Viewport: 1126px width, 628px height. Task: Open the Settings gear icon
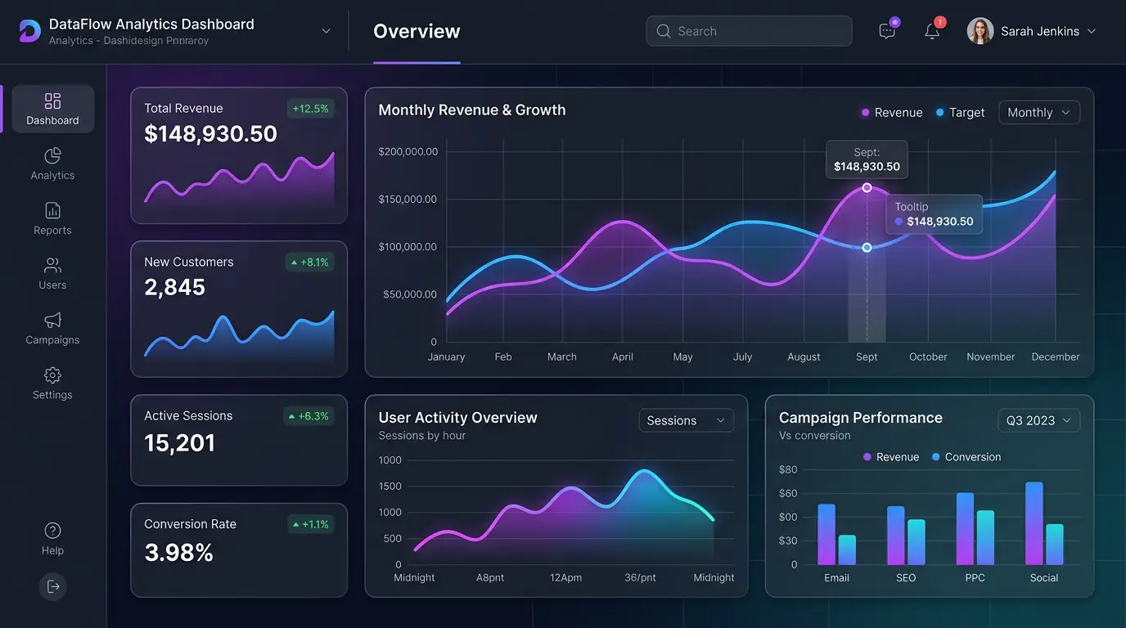click(52, 375)
